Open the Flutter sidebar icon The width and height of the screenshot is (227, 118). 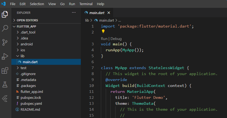[5, 99]
